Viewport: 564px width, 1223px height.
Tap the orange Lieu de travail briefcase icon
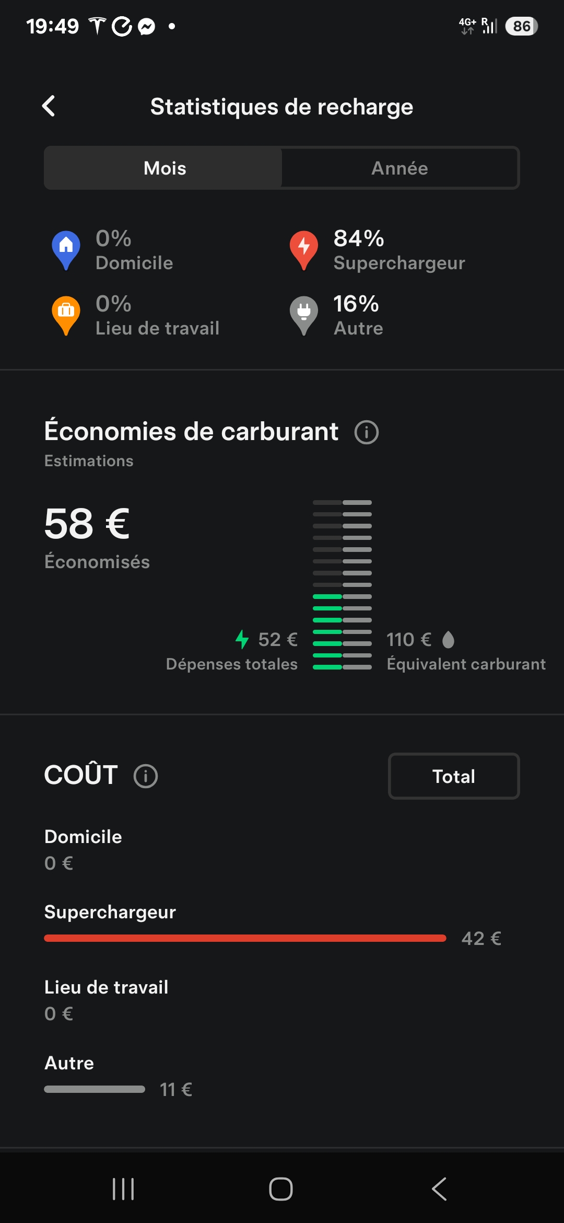(x=66, y=314)
